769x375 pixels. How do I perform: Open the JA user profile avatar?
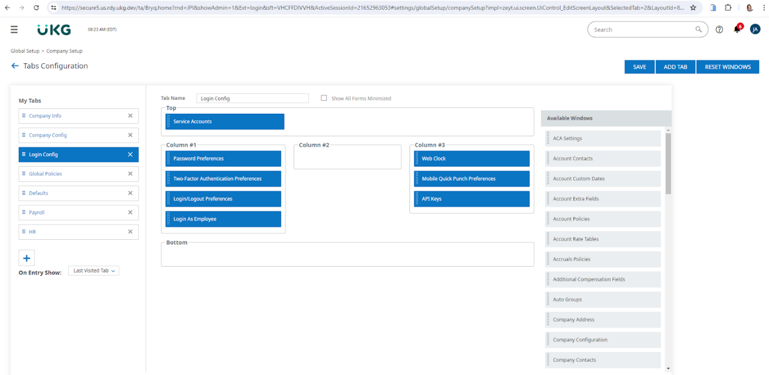tap(755, 30)
